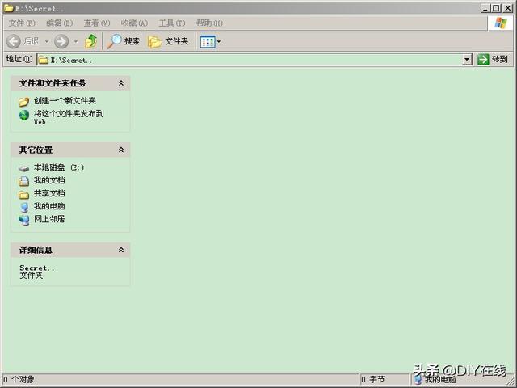Screen dimensions: 517x388
Task: Click the folder icon in title bar
Action: [9, 8]
